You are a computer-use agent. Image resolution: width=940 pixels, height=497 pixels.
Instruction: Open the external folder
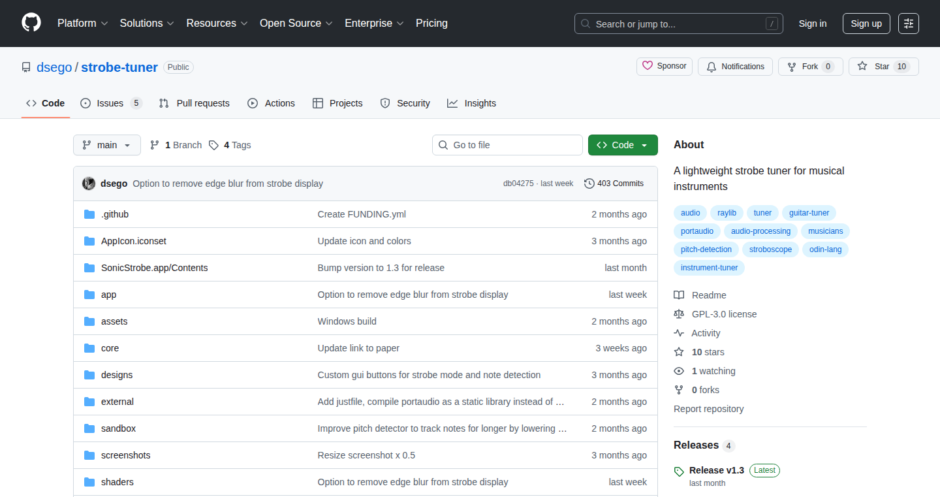click(x=117, y=402)
